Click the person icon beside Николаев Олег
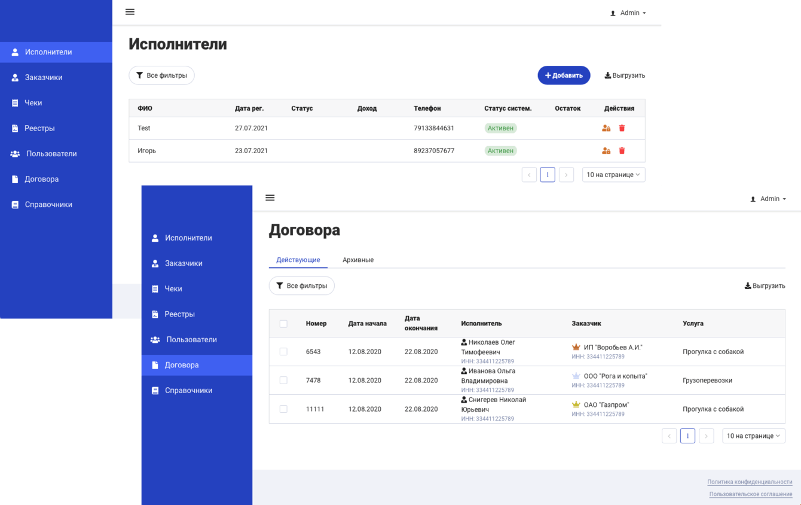 click(464, 342)
